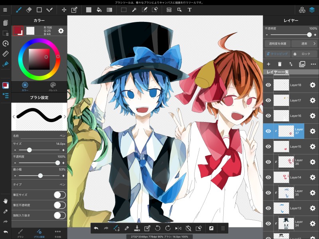The width and height of the screenshot is (319, 239).
Task: Go to next brush preview arrow
Action: 65,117
